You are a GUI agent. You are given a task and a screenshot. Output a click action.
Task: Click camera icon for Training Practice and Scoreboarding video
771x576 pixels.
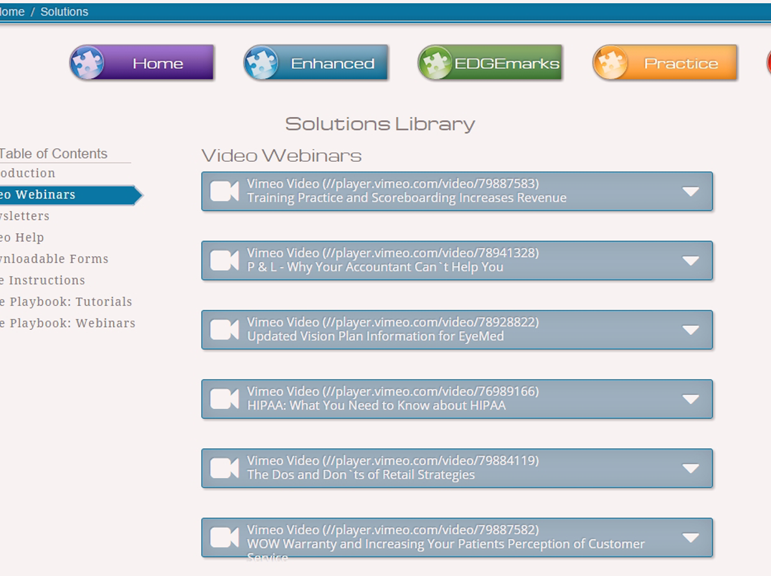(x=225, y=191)
